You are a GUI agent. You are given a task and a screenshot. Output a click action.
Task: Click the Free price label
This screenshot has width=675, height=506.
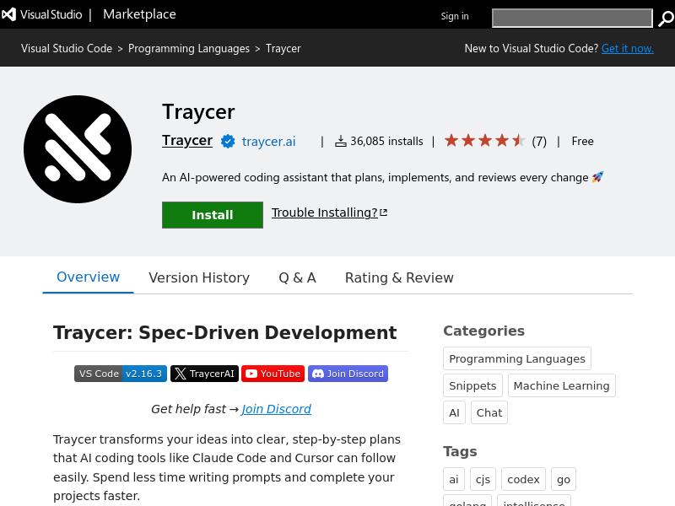point(582,141)
